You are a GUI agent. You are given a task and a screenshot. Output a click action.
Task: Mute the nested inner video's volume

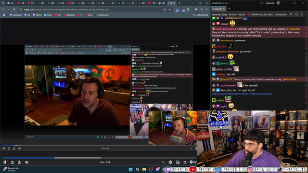[19, 148]
